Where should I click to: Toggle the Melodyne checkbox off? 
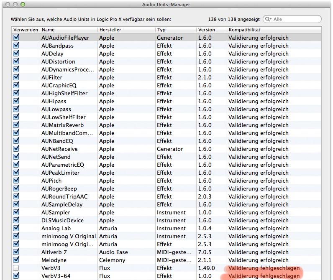pyautogui.click(x=16, y=260)
